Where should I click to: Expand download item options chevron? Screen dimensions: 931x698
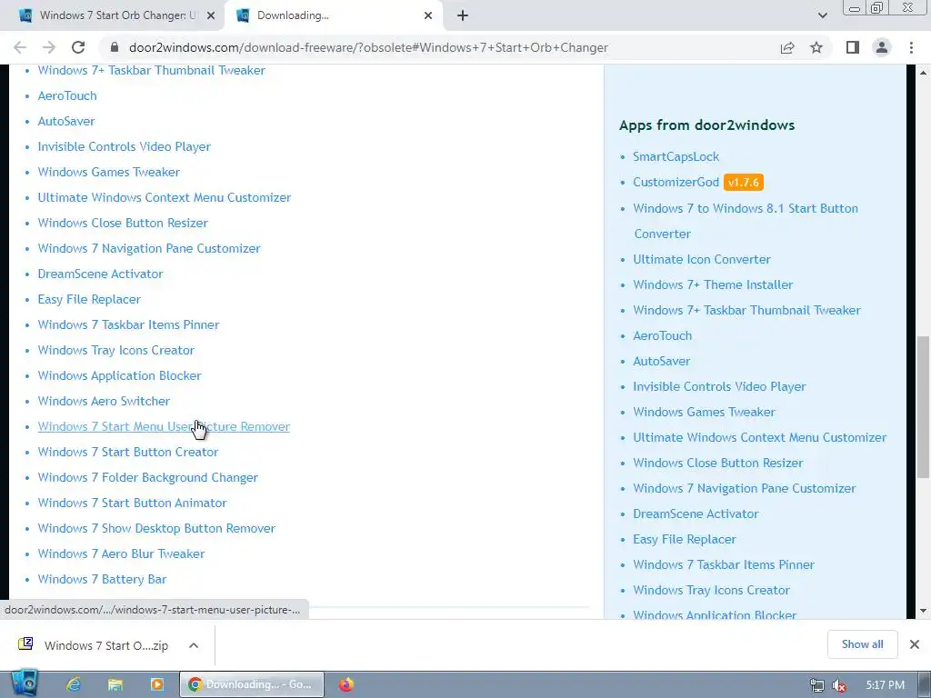[x=194, y=645]
